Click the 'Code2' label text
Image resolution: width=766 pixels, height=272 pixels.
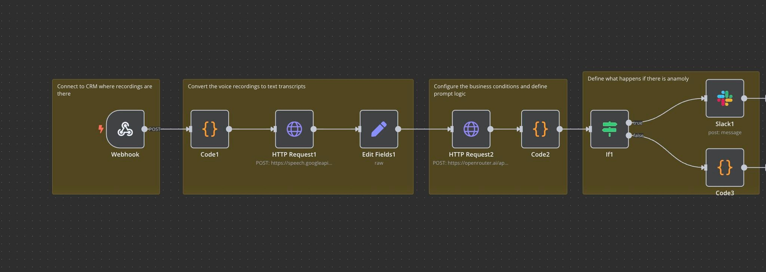[540, 154]
